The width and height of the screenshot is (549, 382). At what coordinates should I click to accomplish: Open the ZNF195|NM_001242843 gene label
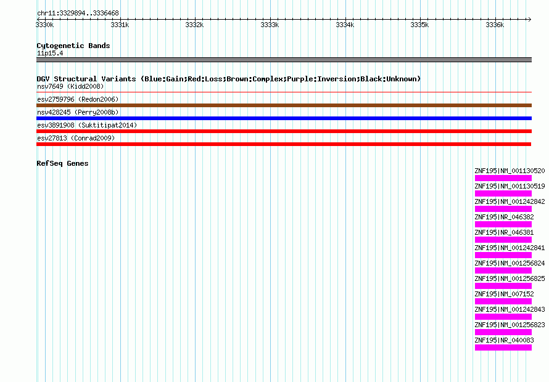pos(510,309)
